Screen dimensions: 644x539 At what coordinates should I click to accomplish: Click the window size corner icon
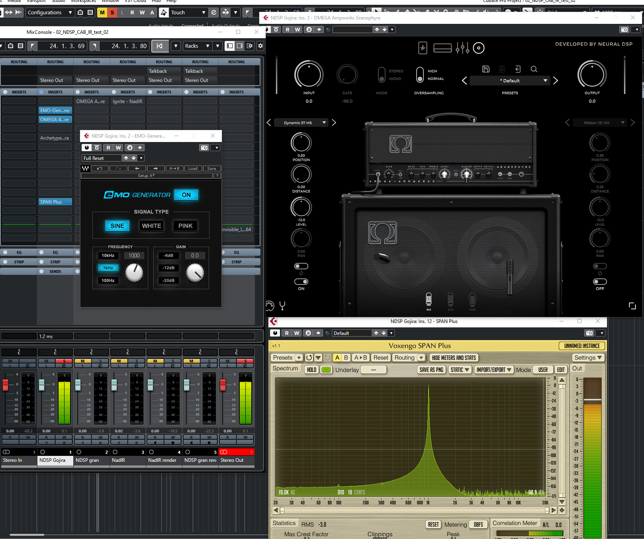[632, 305]
